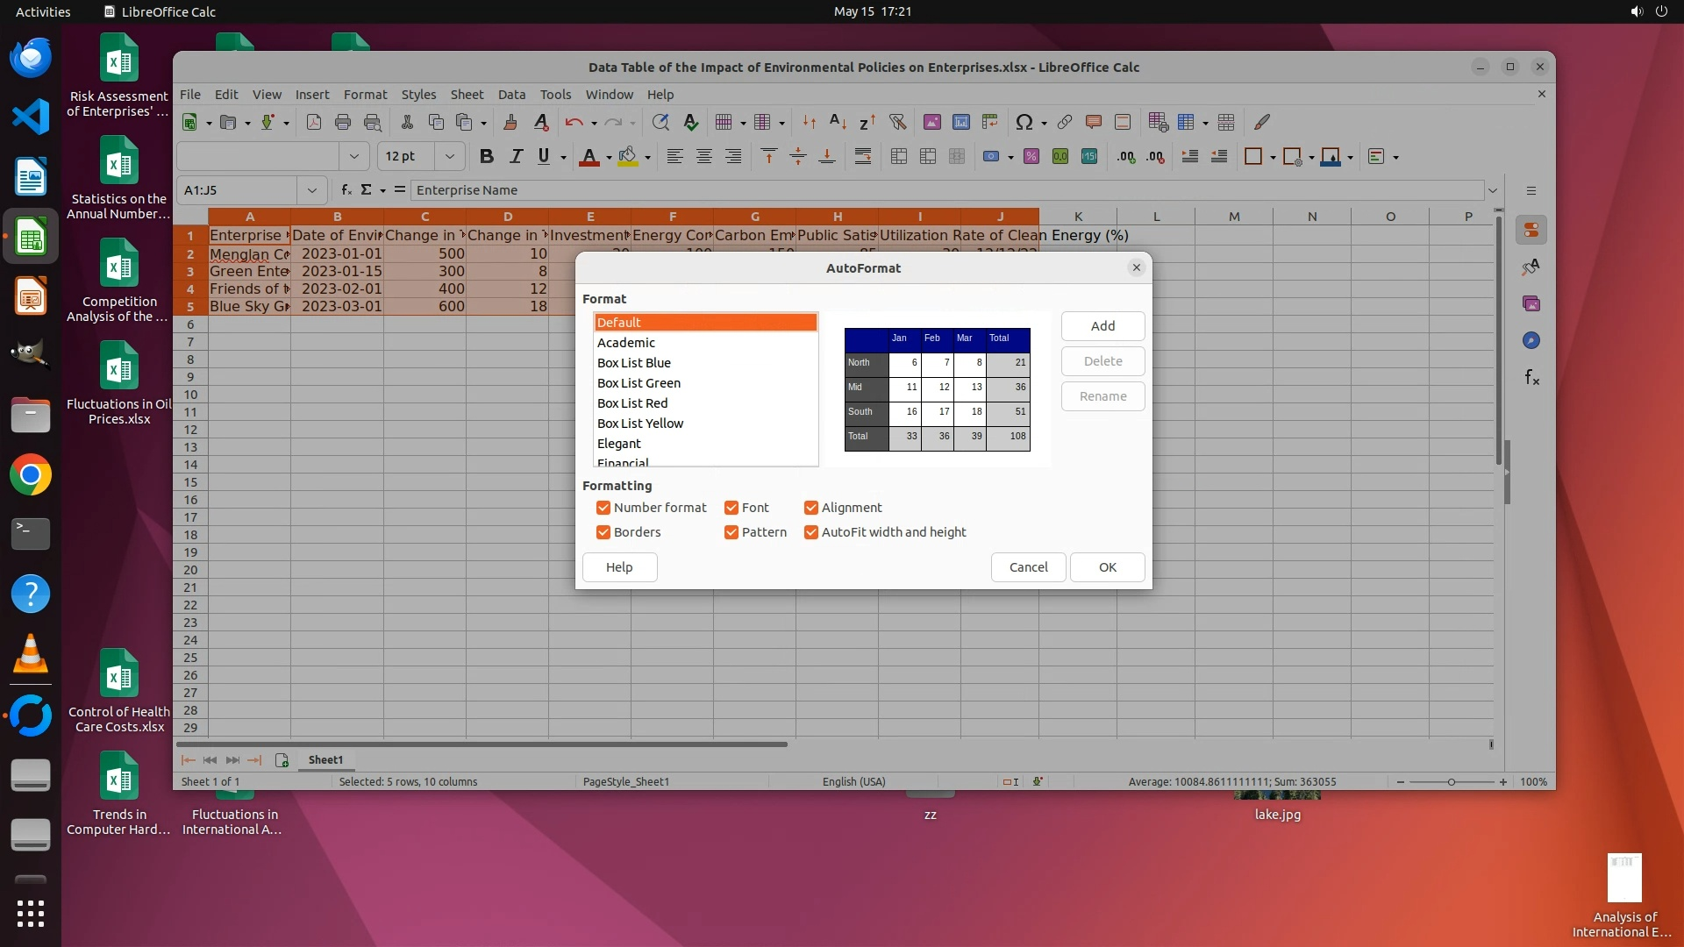Click the zoom slider handle

(1452, 782)
